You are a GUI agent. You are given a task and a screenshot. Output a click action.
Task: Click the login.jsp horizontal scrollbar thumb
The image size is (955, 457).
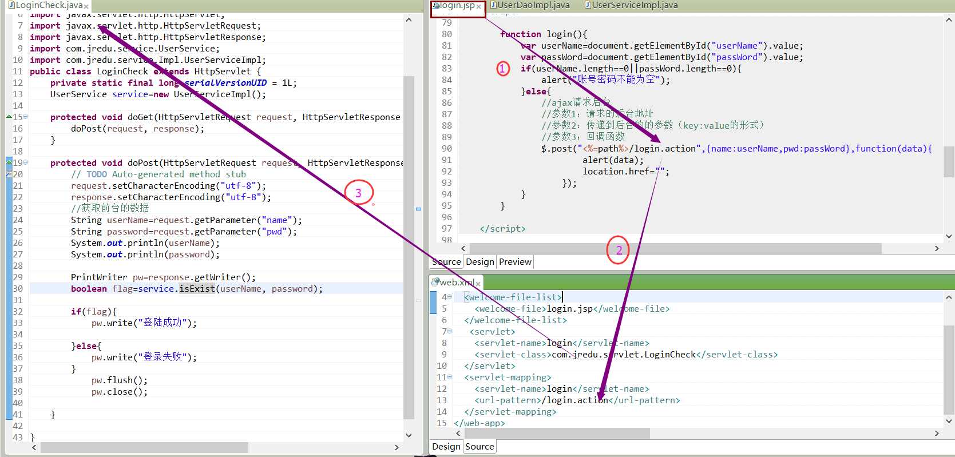pos(675,249)
